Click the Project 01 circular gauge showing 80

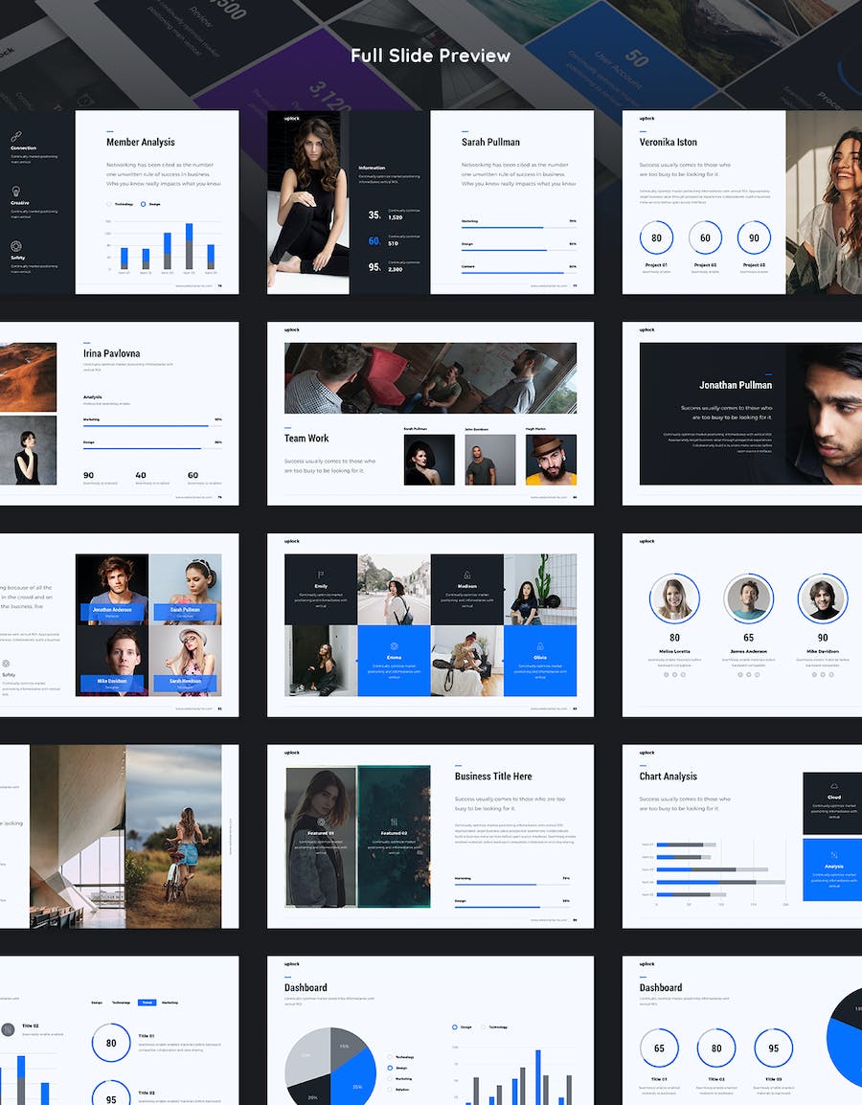[x=656, y=238]
